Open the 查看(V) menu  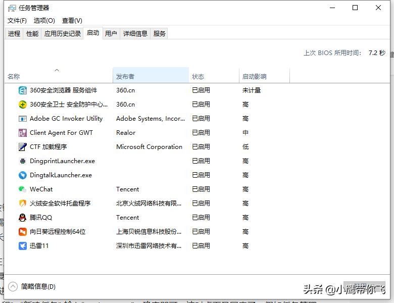tap(72, 21)
